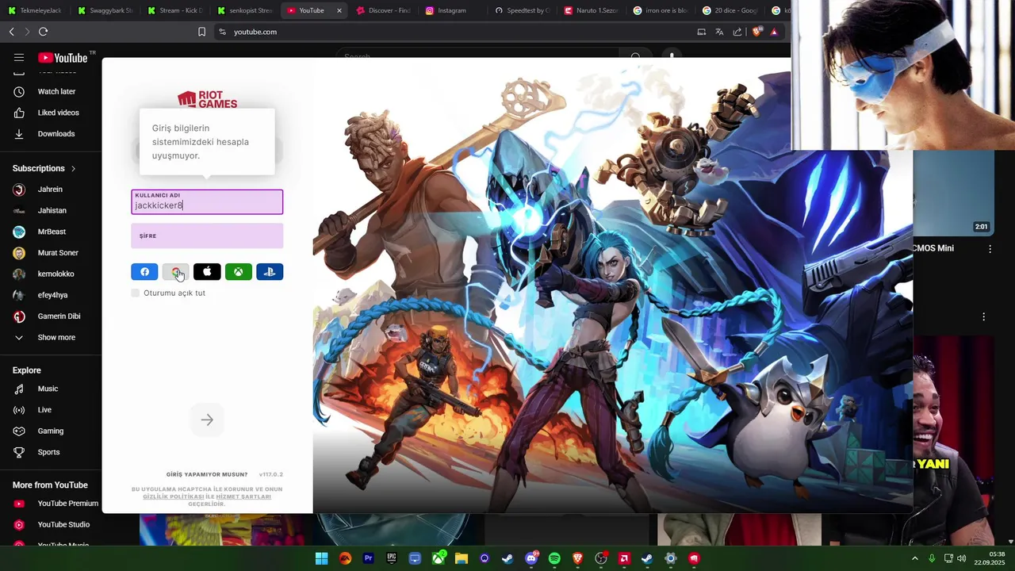1015x571 pixels.
Task: Open Premiere Pro from taskbar
Action: [x=368, y=558]
